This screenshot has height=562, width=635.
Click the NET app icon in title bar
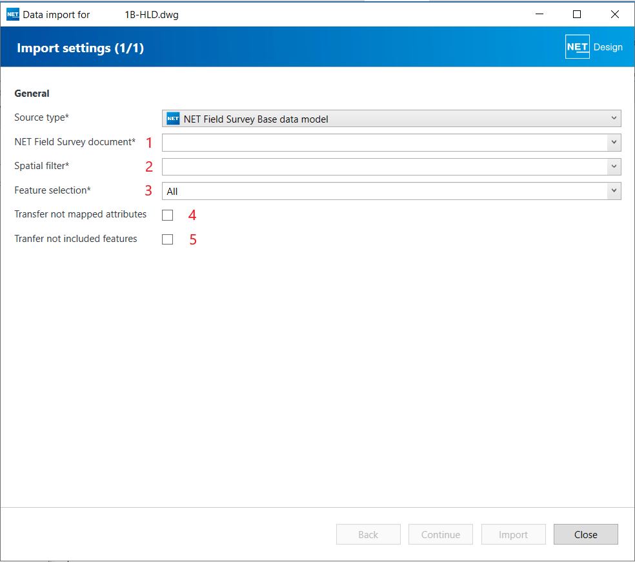pyautogui.click(x=13, y=14)
